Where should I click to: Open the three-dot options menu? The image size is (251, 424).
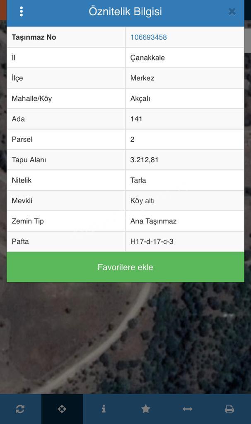pyautogui.click(x=22, y=12)
